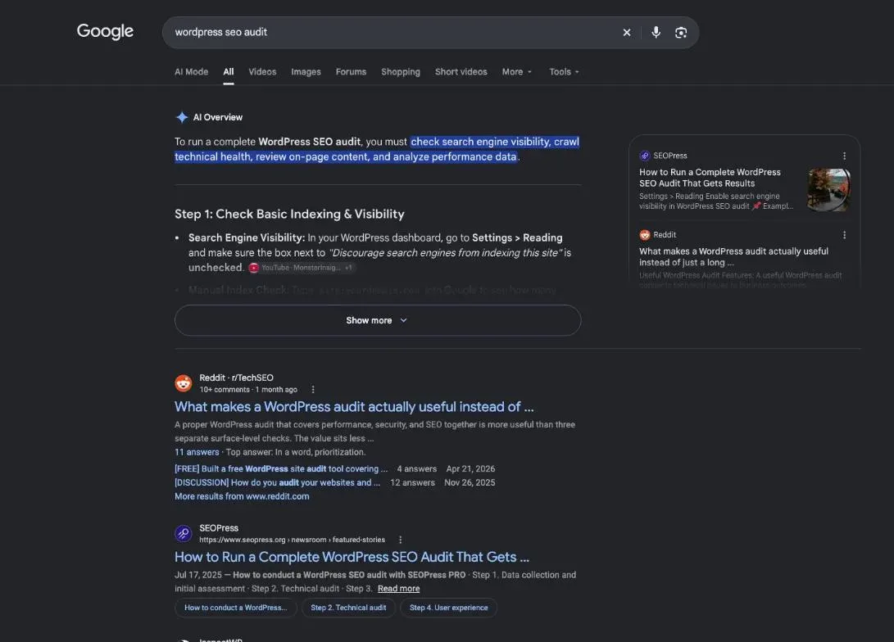This screenshot has width=894, height=642.
Task: Open three-dot menu on Reddit source card
Action: (x=844, y=235)
